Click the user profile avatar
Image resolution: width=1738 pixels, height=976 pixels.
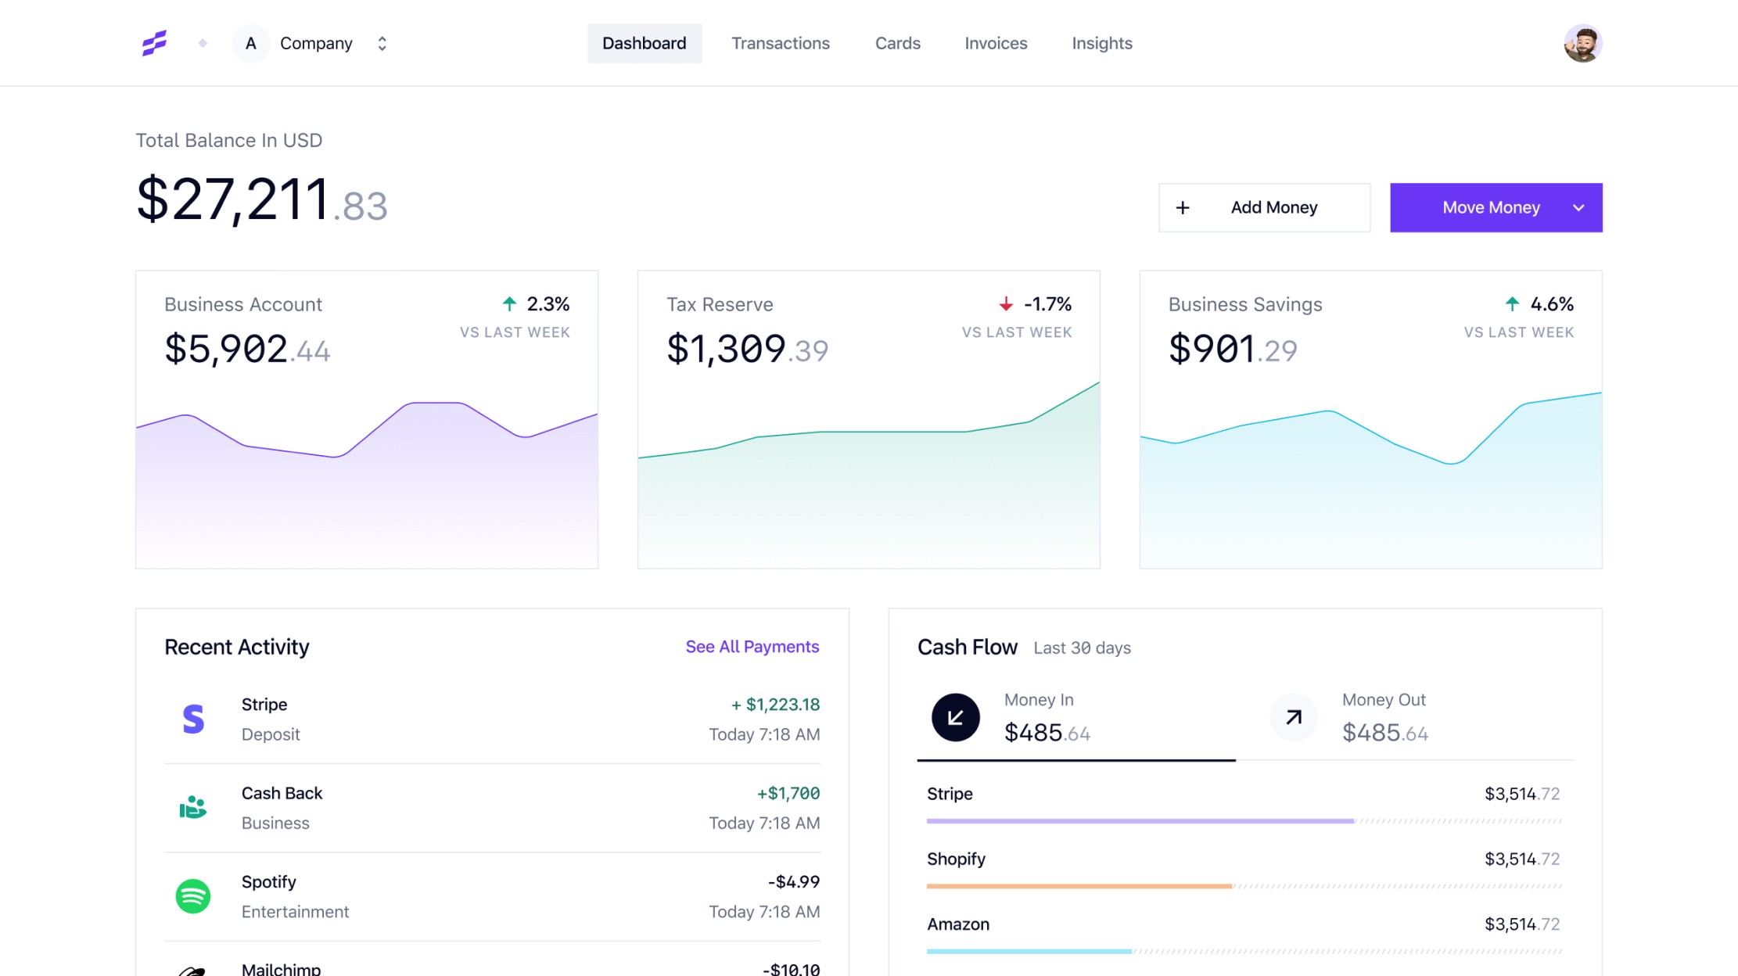(1582, 43)
